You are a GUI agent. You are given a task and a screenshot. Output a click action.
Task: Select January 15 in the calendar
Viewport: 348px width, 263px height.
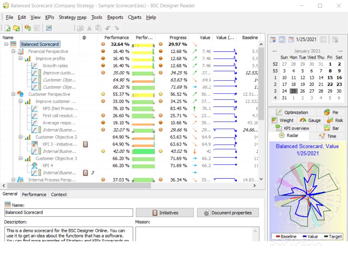[x=330, y=78]
